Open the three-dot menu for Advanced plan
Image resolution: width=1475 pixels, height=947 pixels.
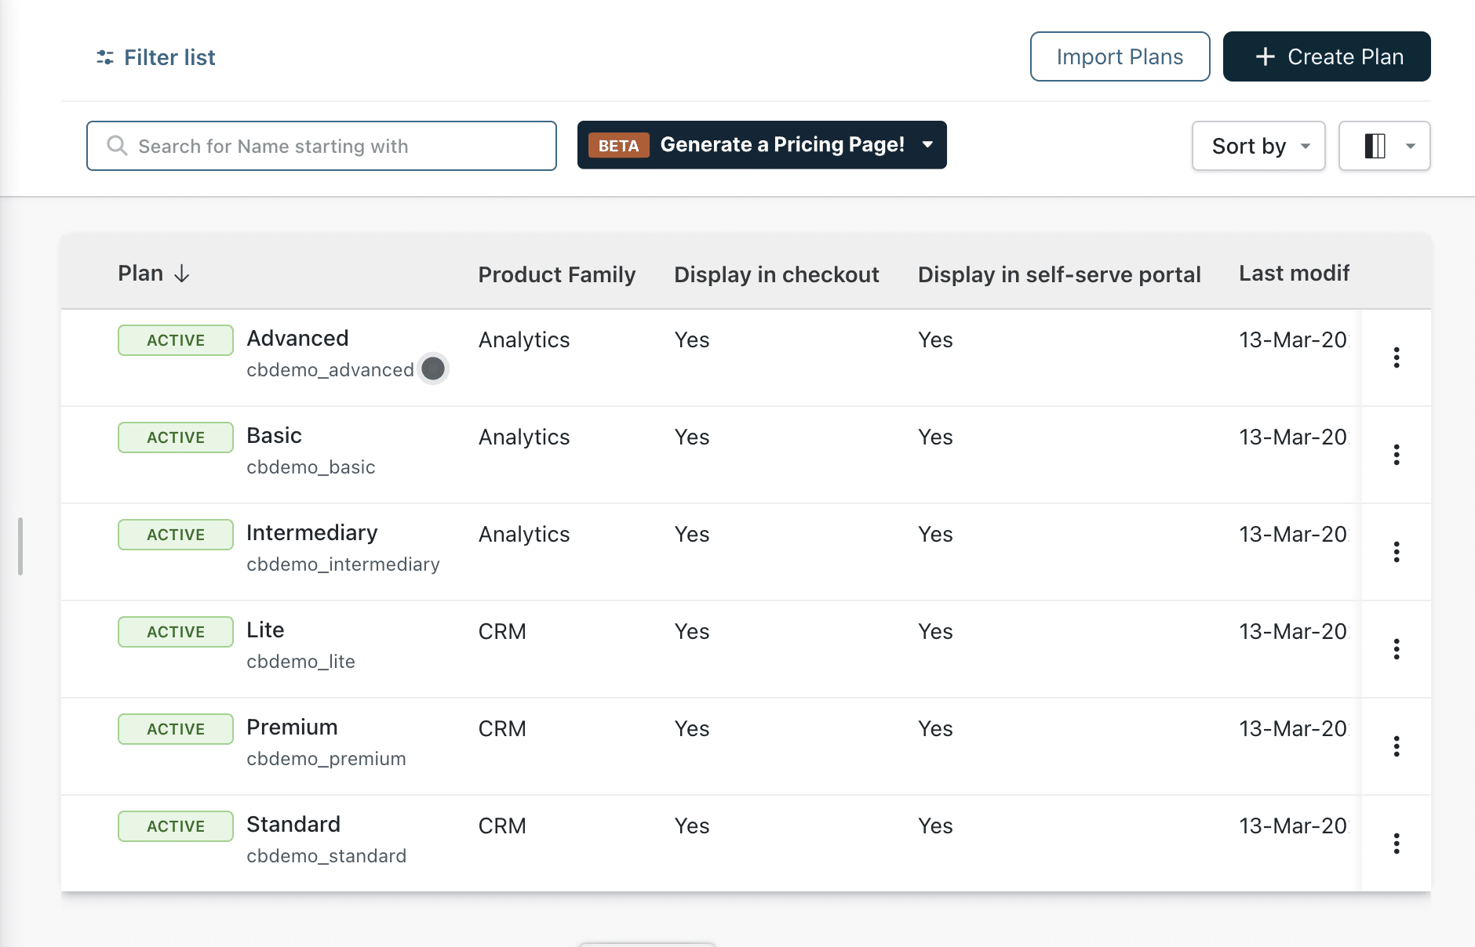tap(1397, 357)
